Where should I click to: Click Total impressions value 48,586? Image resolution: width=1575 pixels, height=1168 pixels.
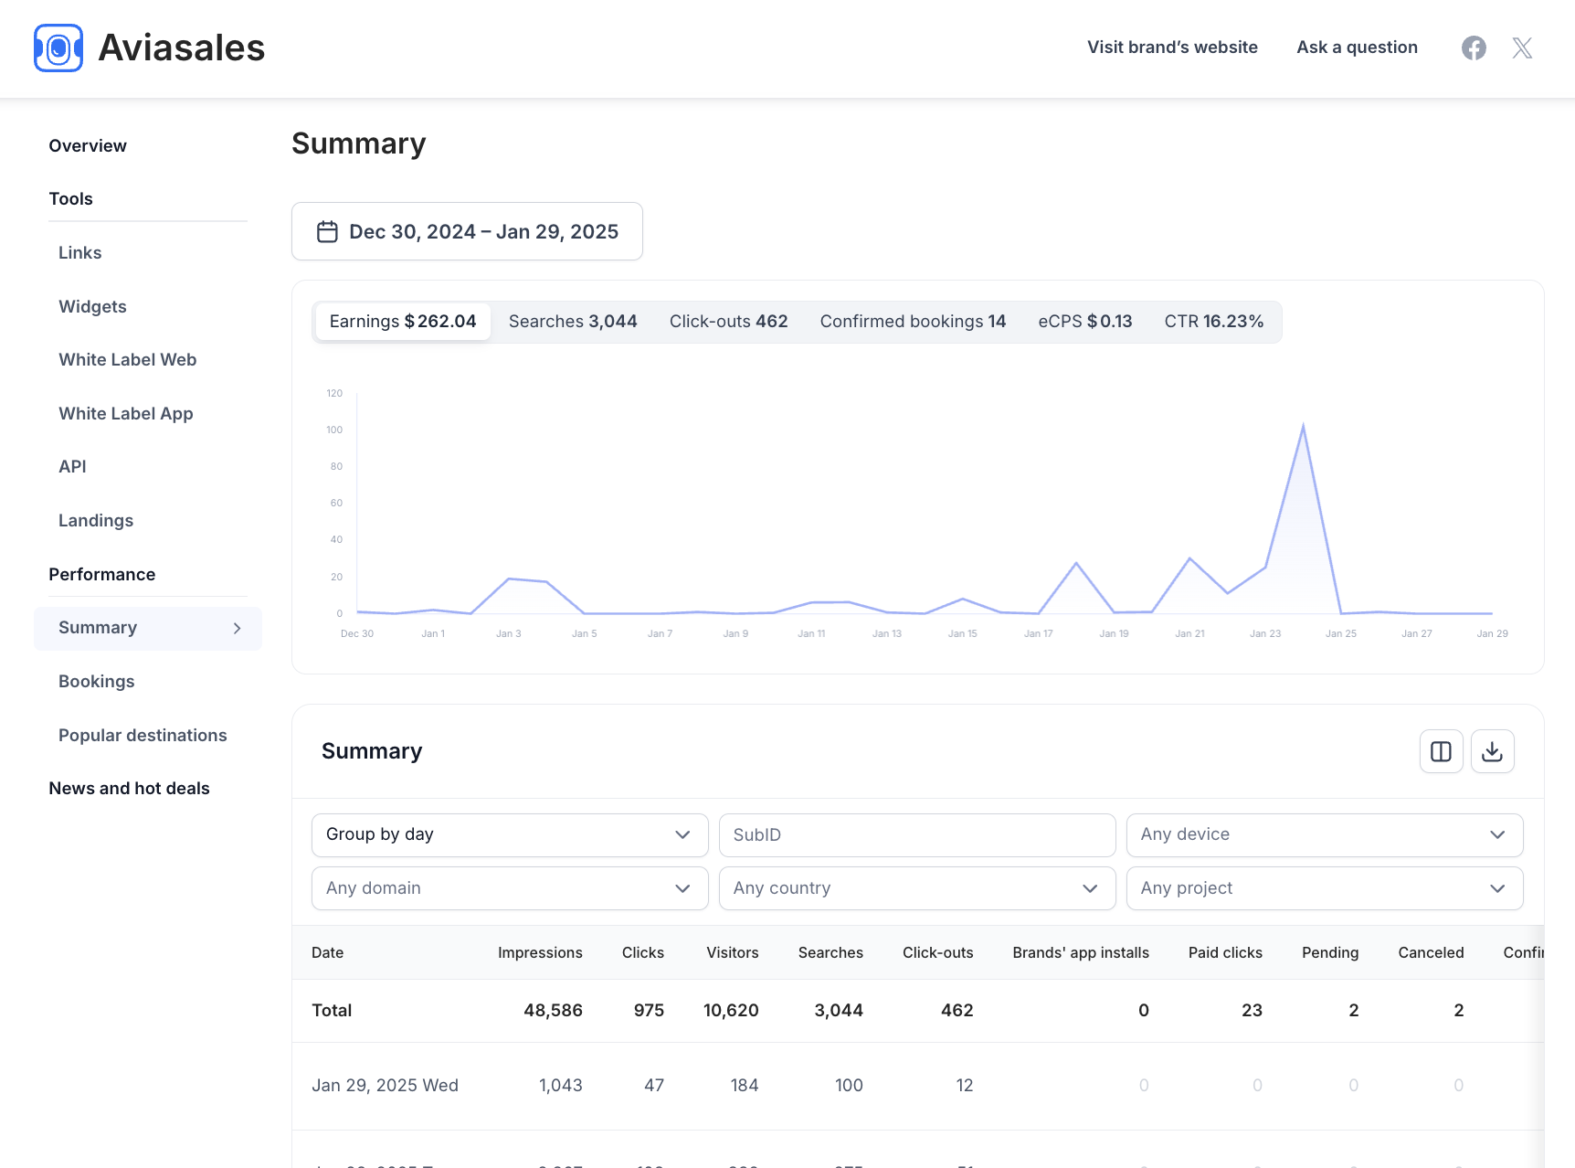click(x=553, y=1011)
